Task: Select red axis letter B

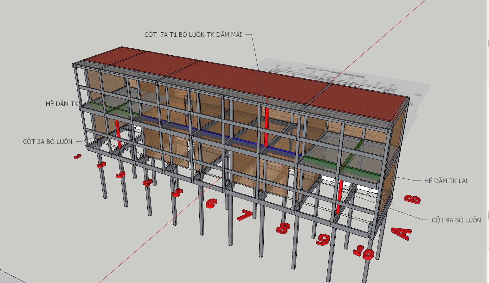Action: coord(412,199)
